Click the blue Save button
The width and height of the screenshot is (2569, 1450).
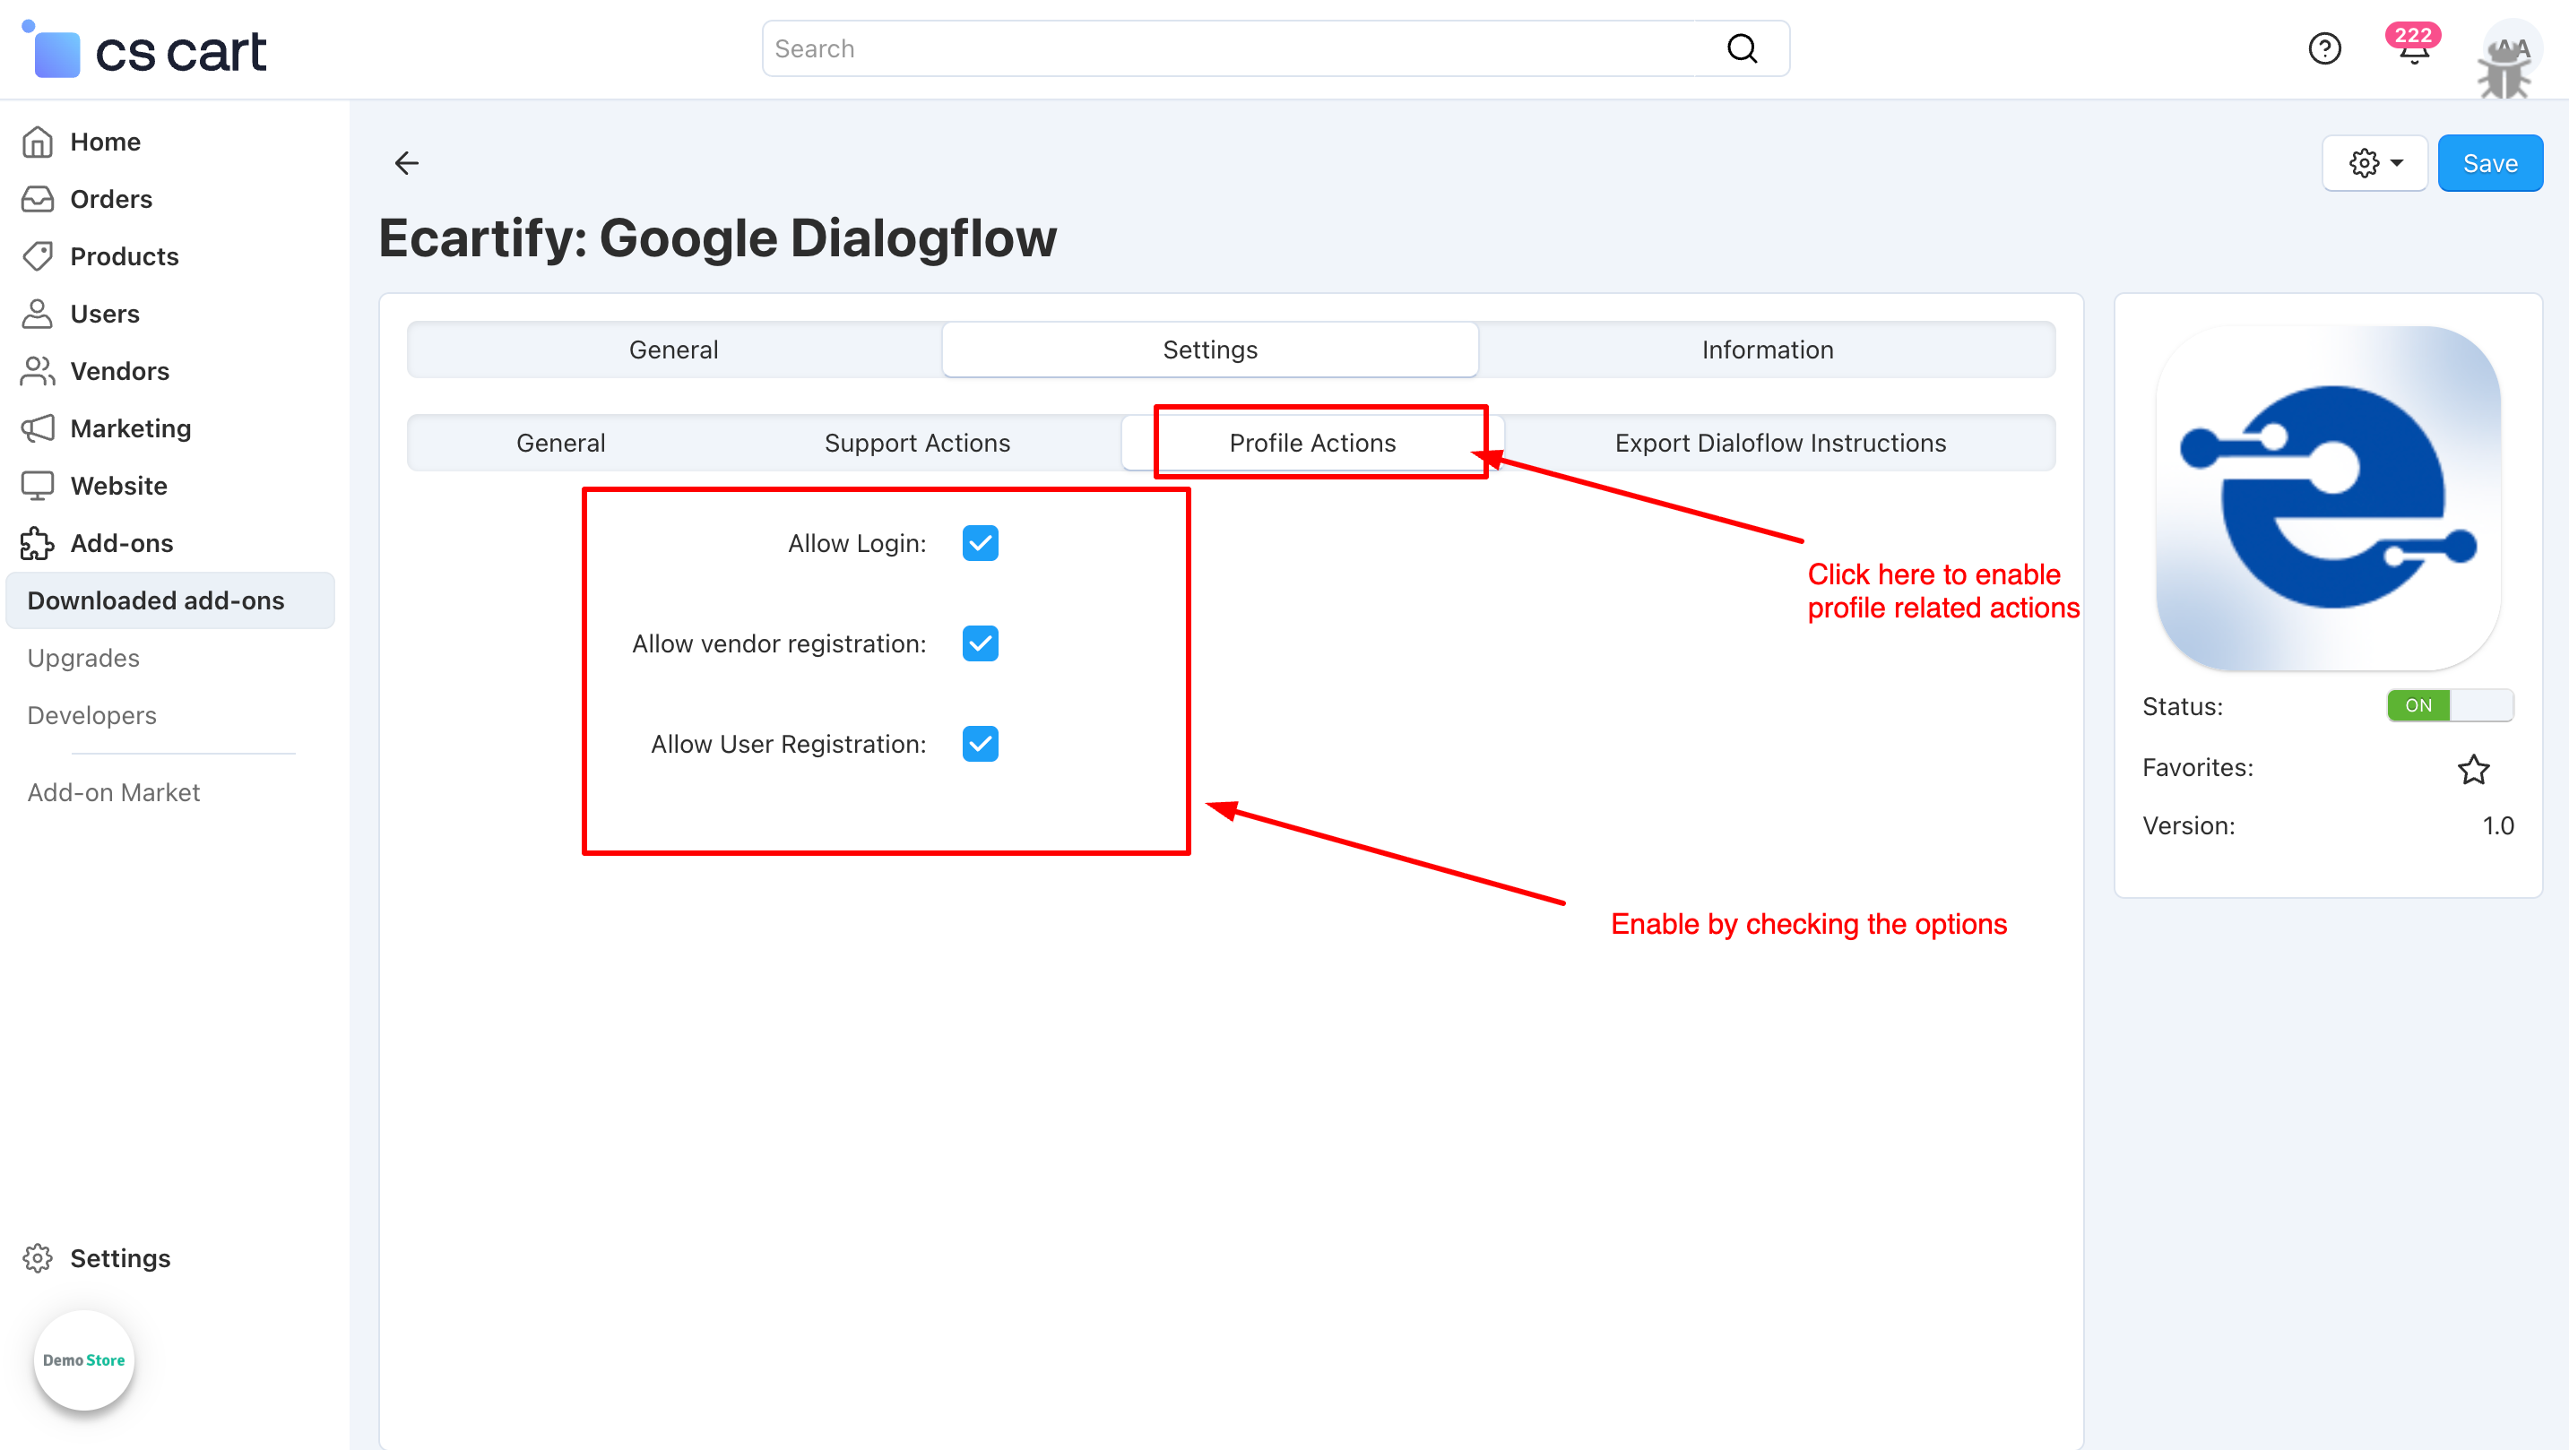tap(2489, 162)
